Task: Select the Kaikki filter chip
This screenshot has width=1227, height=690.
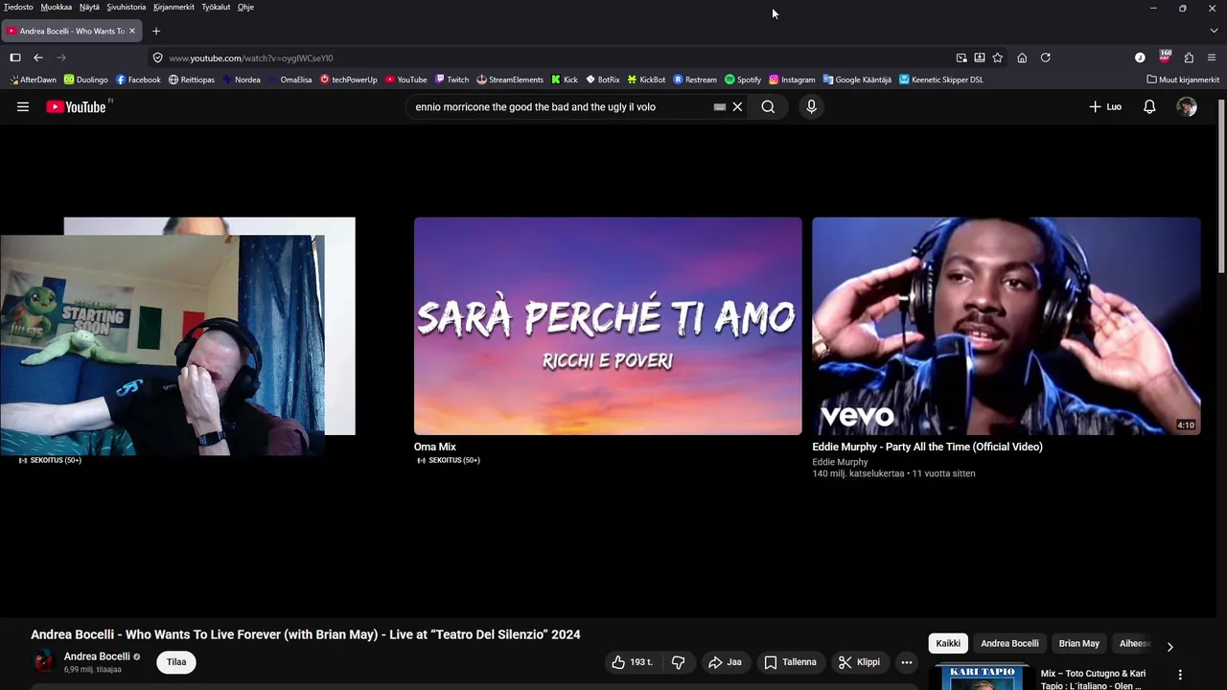Action: 948,644
